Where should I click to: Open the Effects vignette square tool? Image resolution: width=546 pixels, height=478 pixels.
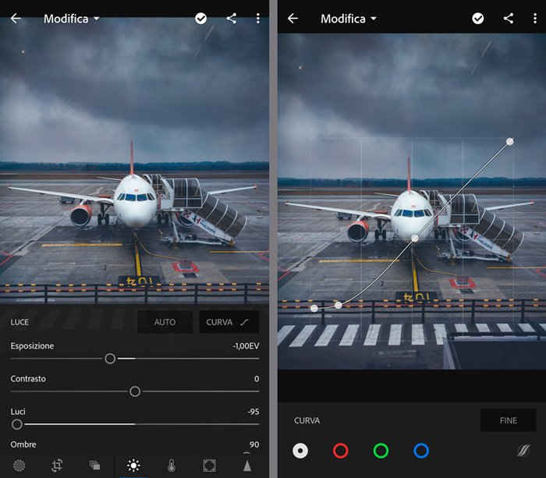pyautogui.click(x=209, y=466)
